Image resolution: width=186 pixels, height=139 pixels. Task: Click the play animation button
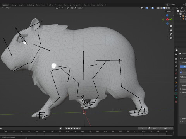point(74,128)
